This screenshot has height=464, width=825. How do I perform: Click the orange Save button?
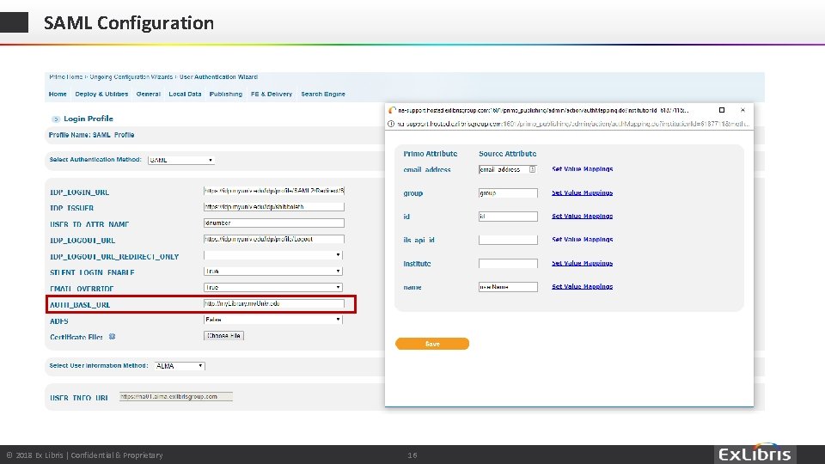[x=432, y=344]
